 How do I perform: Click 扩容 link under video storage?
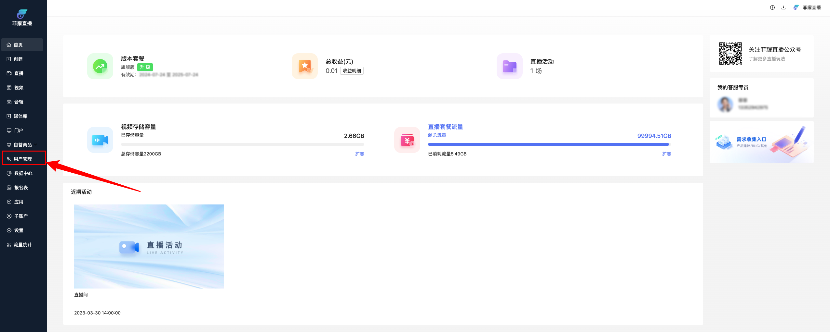359,154
